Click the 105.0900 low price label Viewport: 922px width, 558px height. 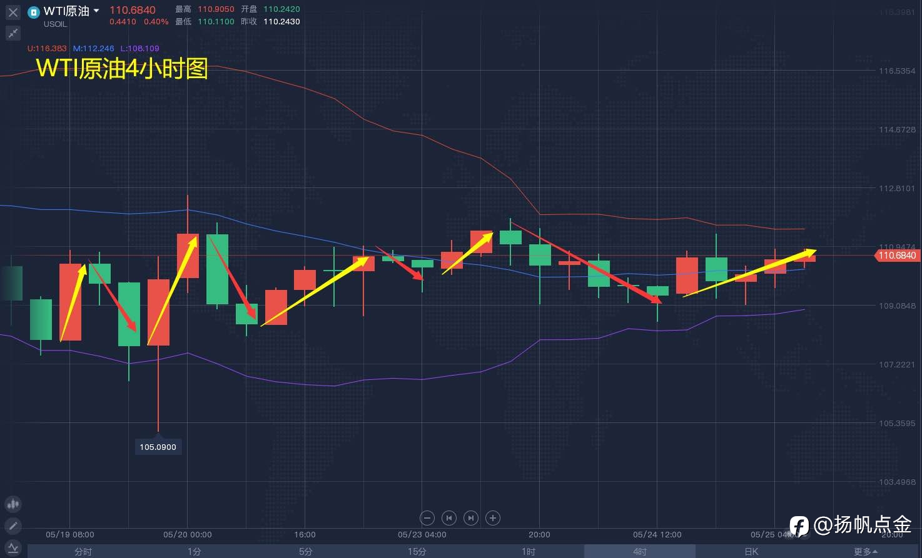(x=158, y=447)
